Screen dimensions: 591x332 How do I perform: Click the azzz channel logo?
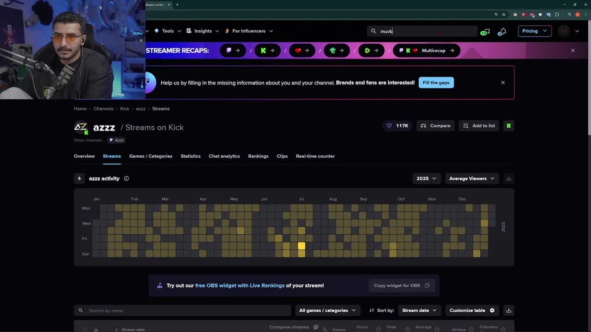point(81,127)
